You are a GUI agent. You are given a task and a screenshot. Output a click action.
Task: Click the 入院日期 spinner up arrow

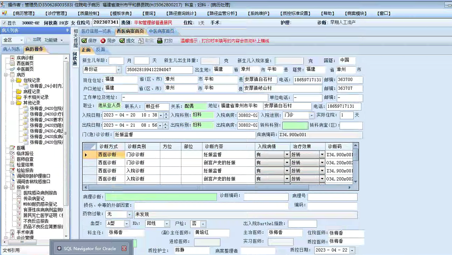click(x=166, y=113)
